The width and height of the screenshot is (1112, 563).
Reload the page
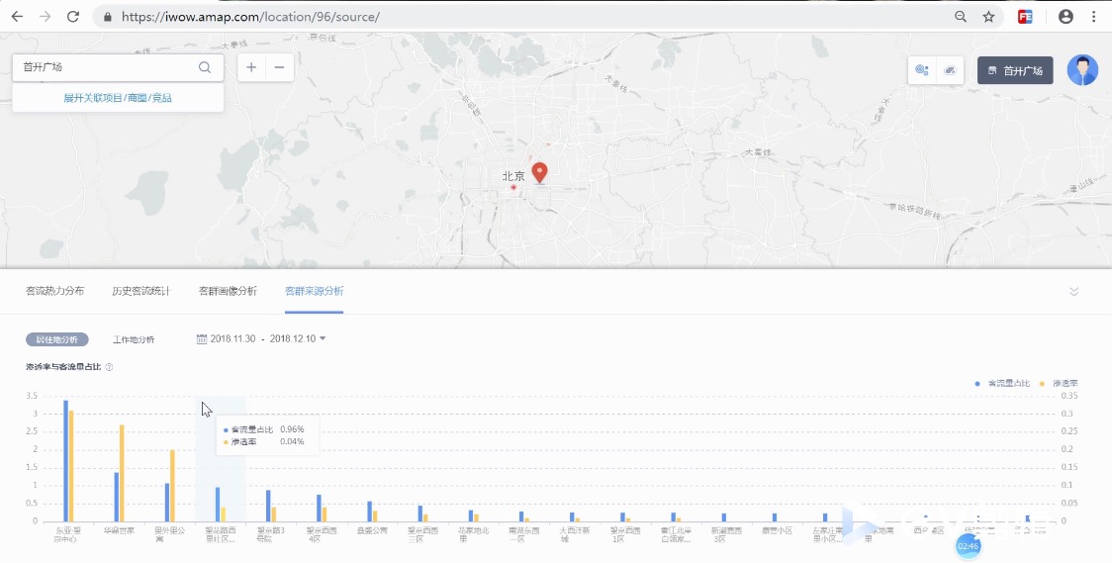(72, 16)
